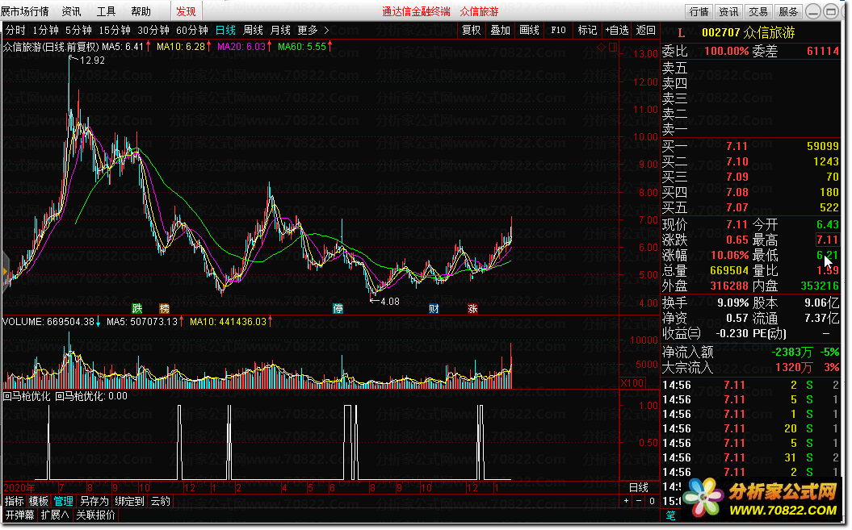
Task: Switch to the 1分钟 period
Action: [46, 31]
